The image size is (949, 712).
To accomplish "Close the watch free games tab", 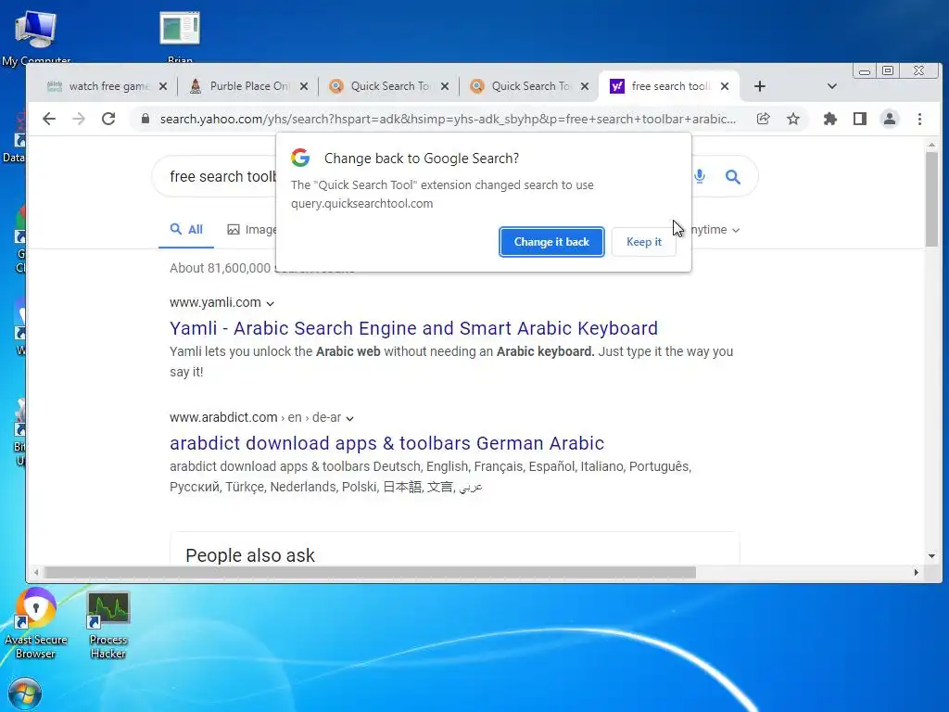I will click(x=163, y=86).
